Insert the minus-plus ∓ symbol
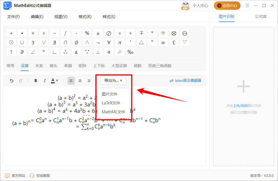This screenshot has width=278, height=181. tap(141, 33)
